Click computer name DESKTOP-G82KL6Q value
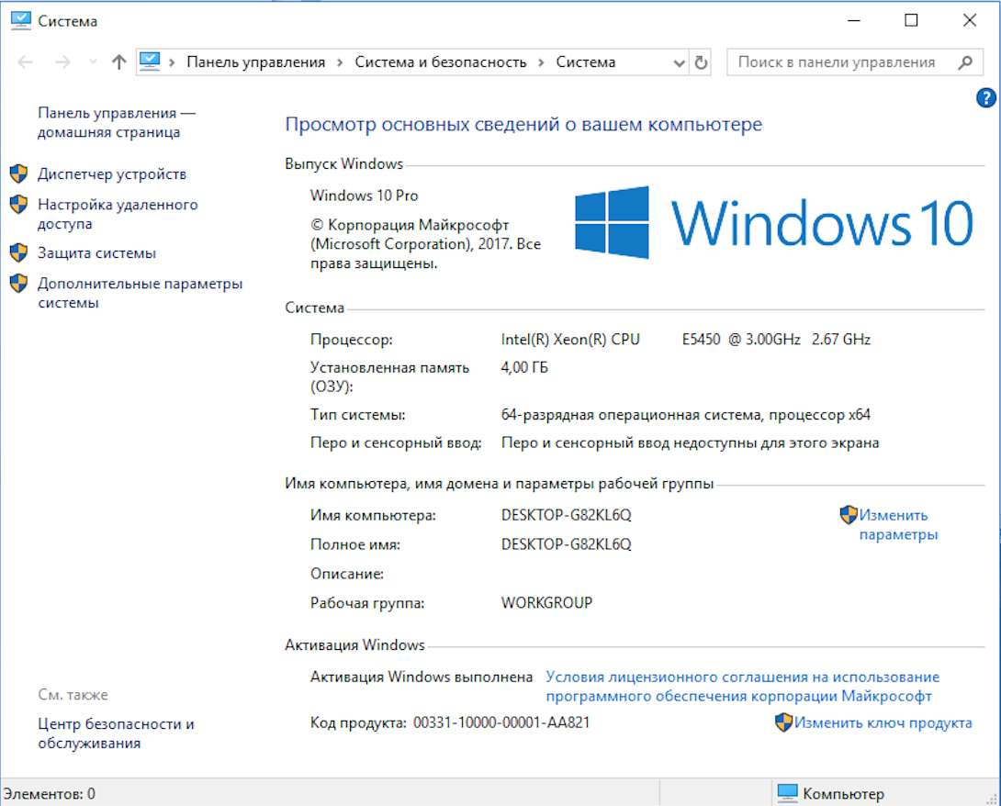 567,515
